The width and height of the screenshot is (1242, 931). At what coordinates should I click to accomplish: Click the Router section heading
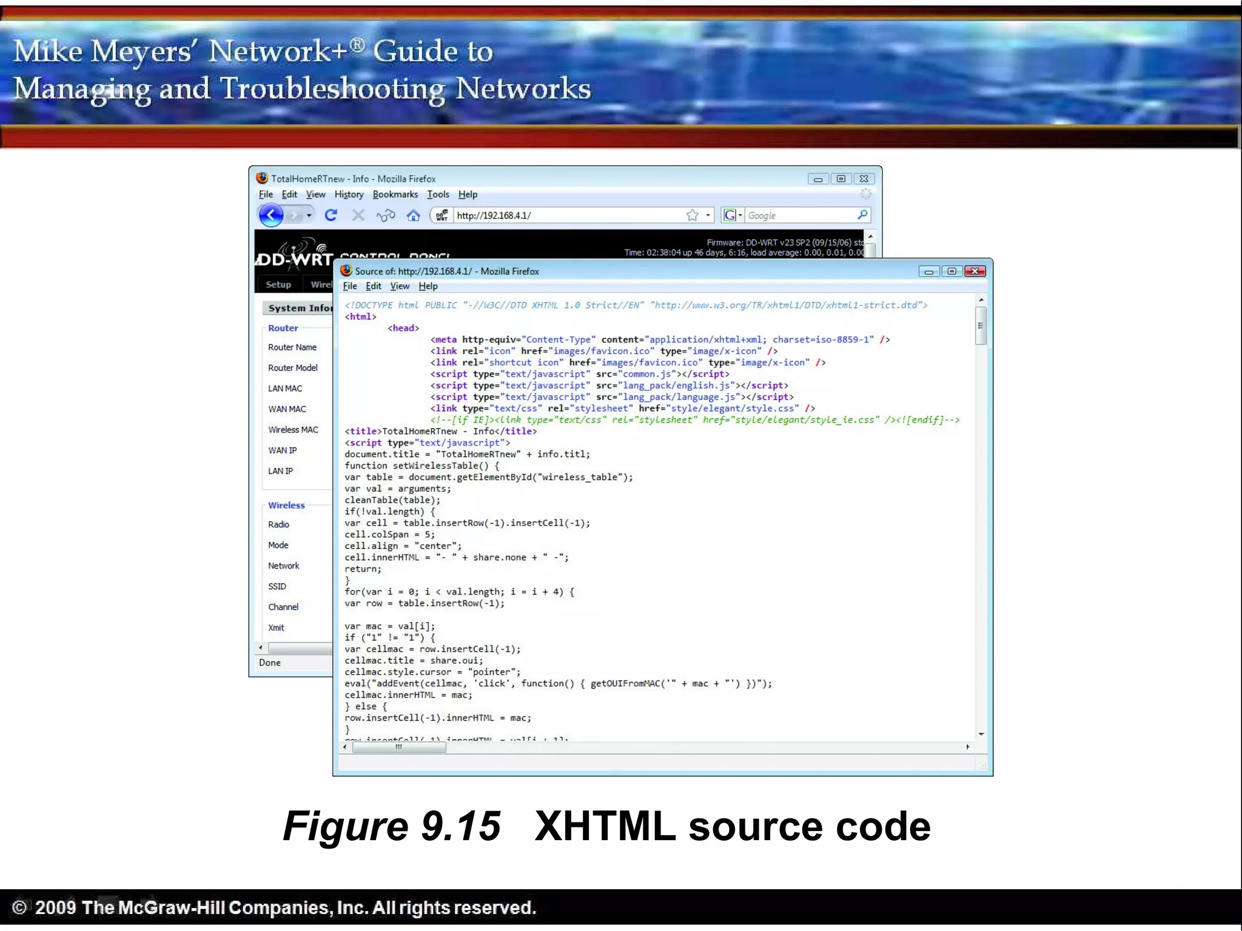[x=283, y=328]
